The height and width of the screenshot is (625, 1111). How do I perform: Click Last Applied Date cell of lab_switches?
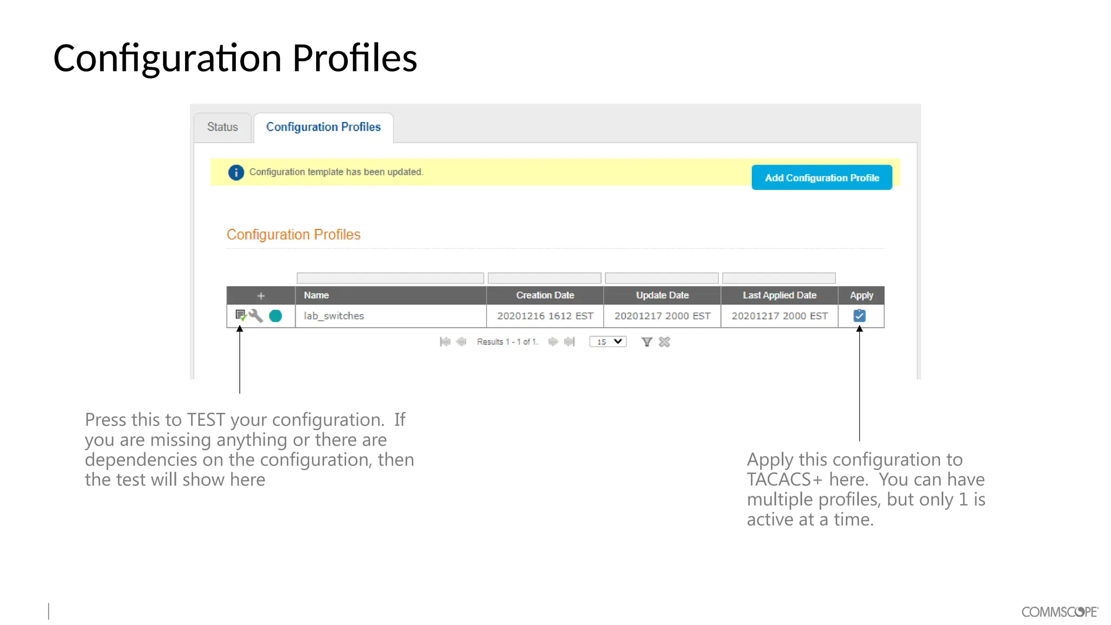(x=780, y=316)
